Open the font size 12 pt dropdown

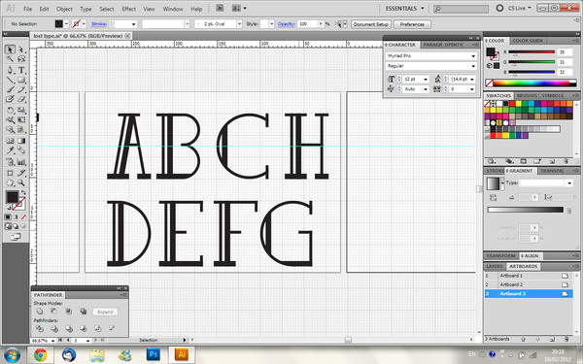click(426, 80)
